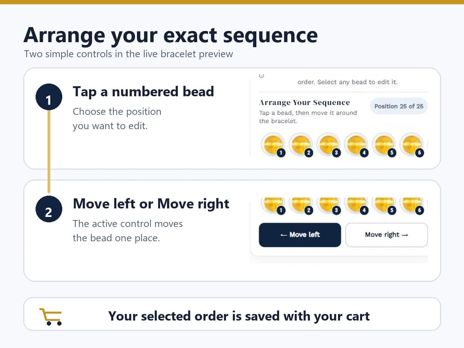Select bead 2 in the Position 25 preview

301,145
